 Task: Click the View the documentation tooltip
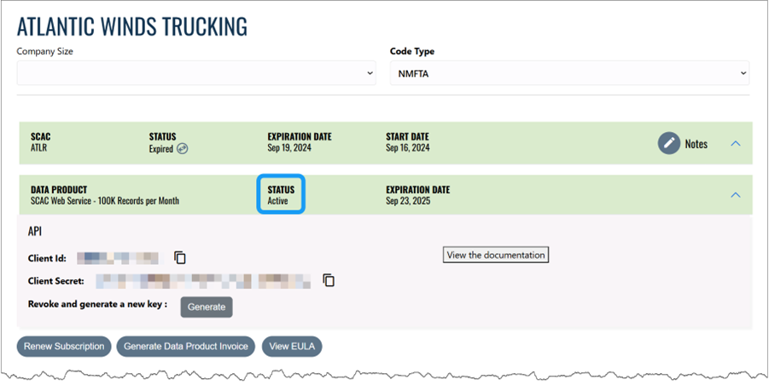coord(496,255)
